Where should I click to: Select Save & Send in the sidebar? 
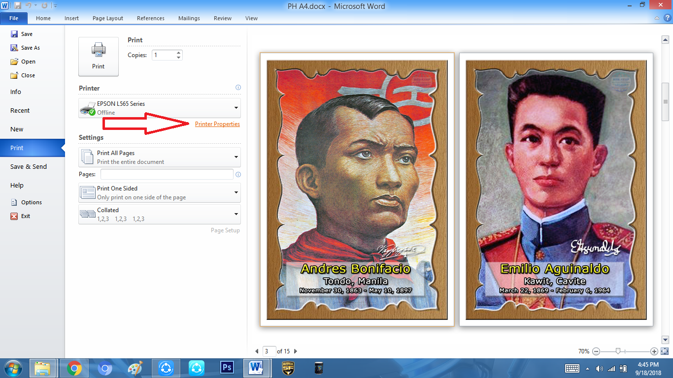coord(29,167)
